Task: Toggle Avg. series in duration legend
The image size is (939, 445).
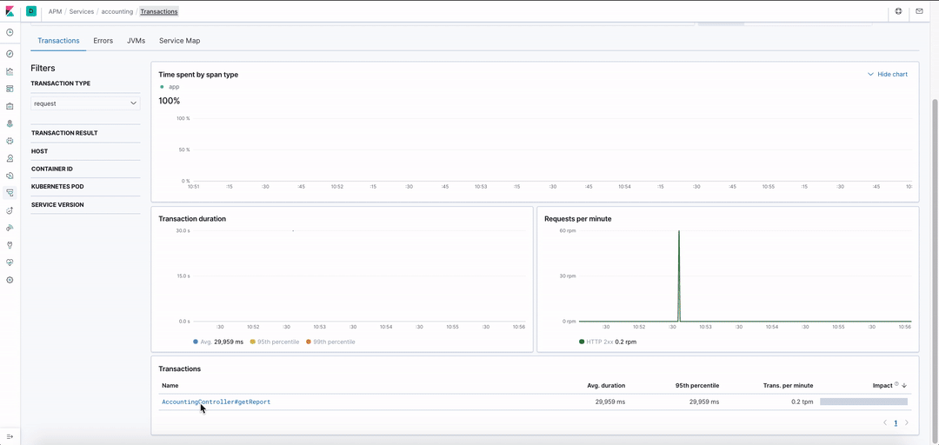Action: pos(218,342)
